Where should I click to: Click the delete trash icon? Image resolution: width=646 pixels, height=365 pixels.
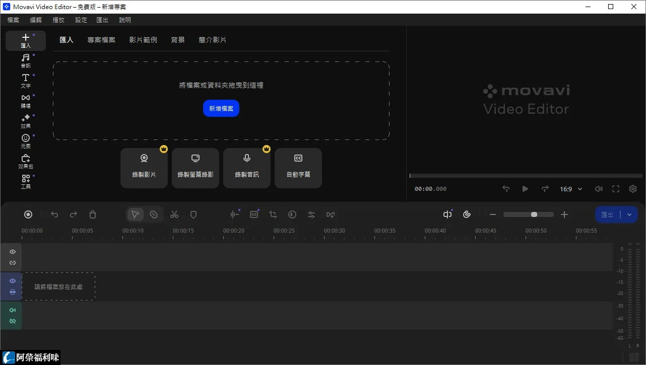tap(92, 215)
